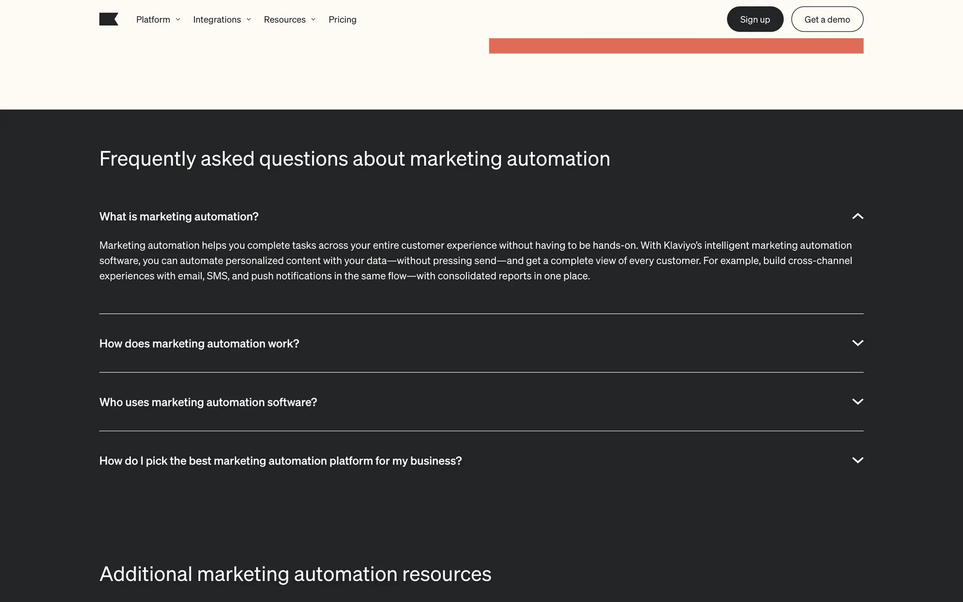Open the Resources menu

point(284,20)
